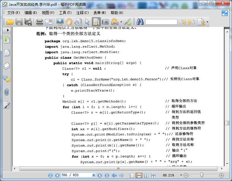232x181 pixels.
Task: Open the Pages thumbnail panel
Action: coord(7,53)
